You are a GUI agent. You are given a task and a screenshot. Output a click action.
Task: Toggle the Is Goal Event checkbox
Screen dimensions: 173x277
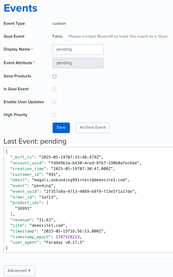[x=54, y=89]
